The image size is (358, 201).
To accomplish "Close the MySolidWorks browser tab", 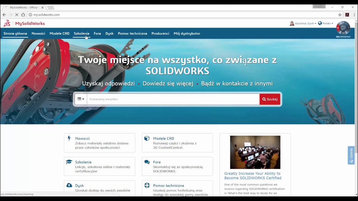I will point(43,8).
